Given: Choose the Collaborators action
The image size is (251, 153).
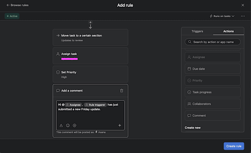Looking at the screenshot, I should click(213, 104).
